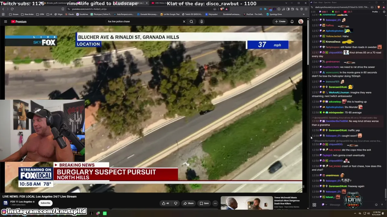Open the Stream bookmark folder
The height and width of the screenshot is (217, 387).
14,14
